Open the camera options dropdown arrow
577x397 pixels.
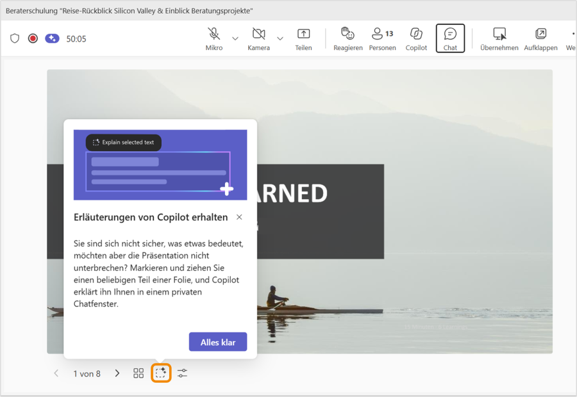click(x=280, y=38)
